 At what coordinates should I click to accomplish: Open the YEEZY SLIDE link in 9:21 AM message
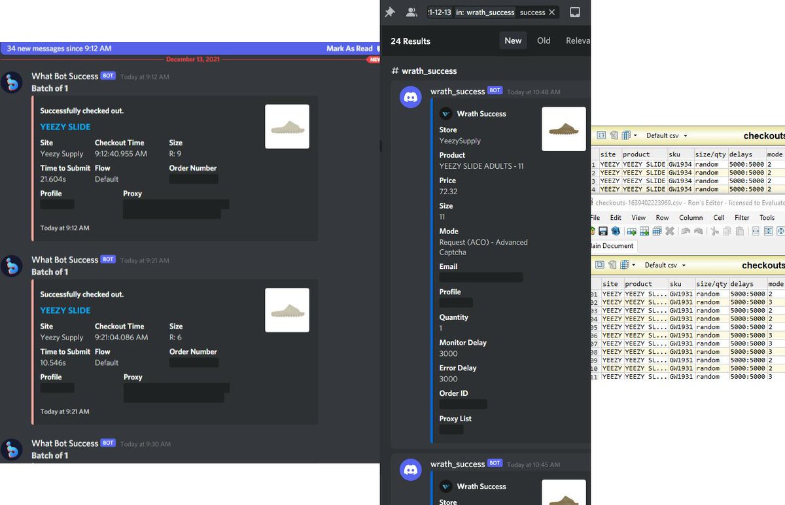(x=65, y=311)
